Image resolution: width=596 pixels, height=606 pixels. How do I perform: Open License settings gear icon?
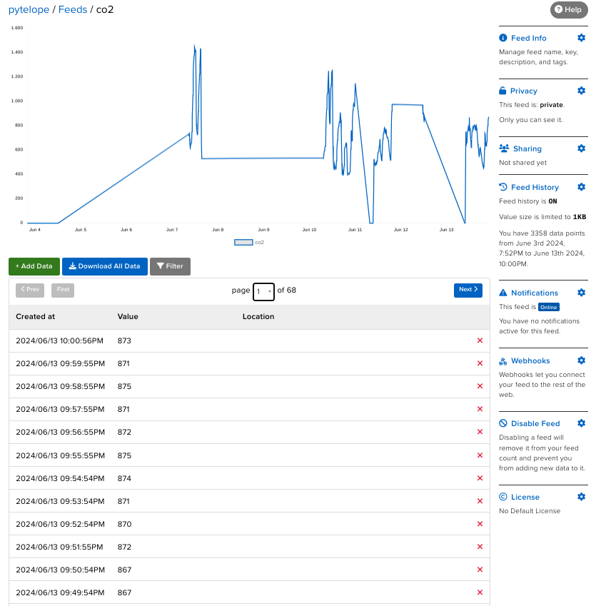click(x=581, y=497)
